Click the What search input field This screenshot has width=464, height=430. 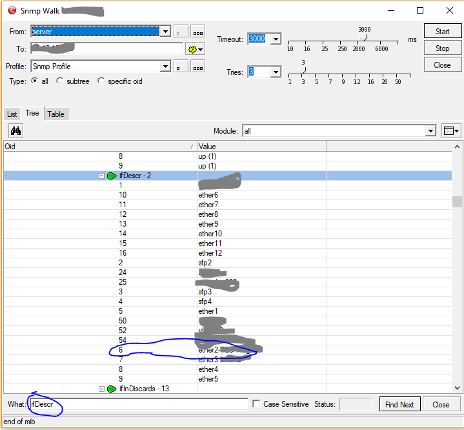[139, 404]
